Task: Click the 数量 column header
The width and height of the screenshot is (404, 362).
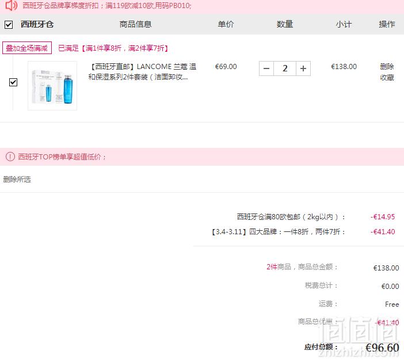Action: pyautogui.click(x=285, y=24)
